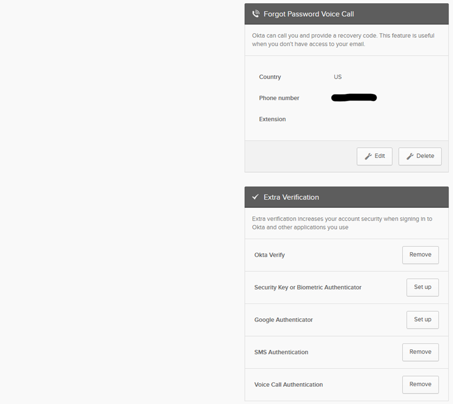Set up Security Key or Biometric Authenticator
453x404 pixels.
tap(422, 287)
